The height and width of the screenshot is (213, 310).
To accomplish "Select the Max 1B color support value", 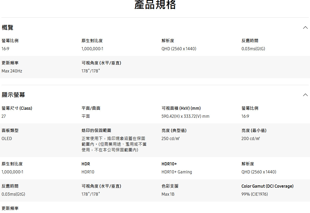I will pyautogui.click(x=168, y=194).
